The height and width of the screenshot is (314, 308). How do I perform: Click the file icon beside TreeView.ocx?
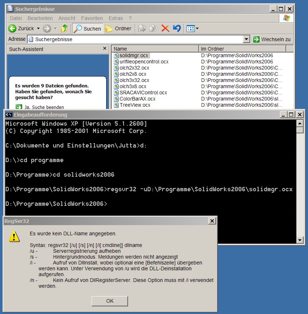coord(116,105)
